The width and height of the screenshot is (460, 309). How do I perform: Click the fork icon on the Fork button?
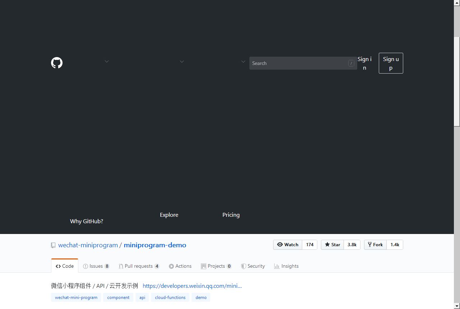pos(370,245)
